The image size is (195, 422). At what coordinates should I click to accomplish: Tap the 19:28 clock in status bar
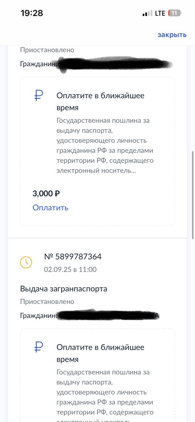tap(32, 13)
